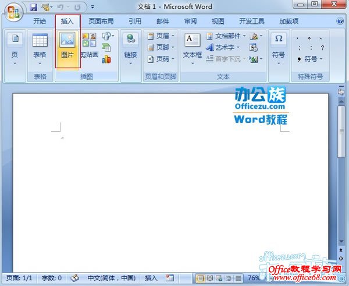Click the macro recording status icon

point(170,278)
